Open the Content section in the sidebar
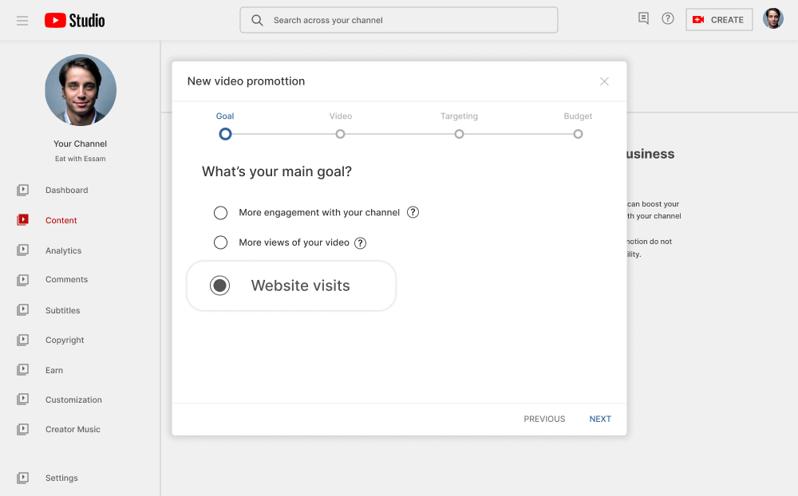 tap(23, 220)
